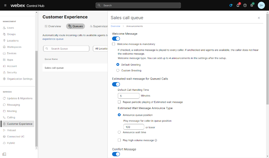Click the Connected UC icon
Image resolution: width=269 pixels, height=158 pixels.
click(4, 137)
